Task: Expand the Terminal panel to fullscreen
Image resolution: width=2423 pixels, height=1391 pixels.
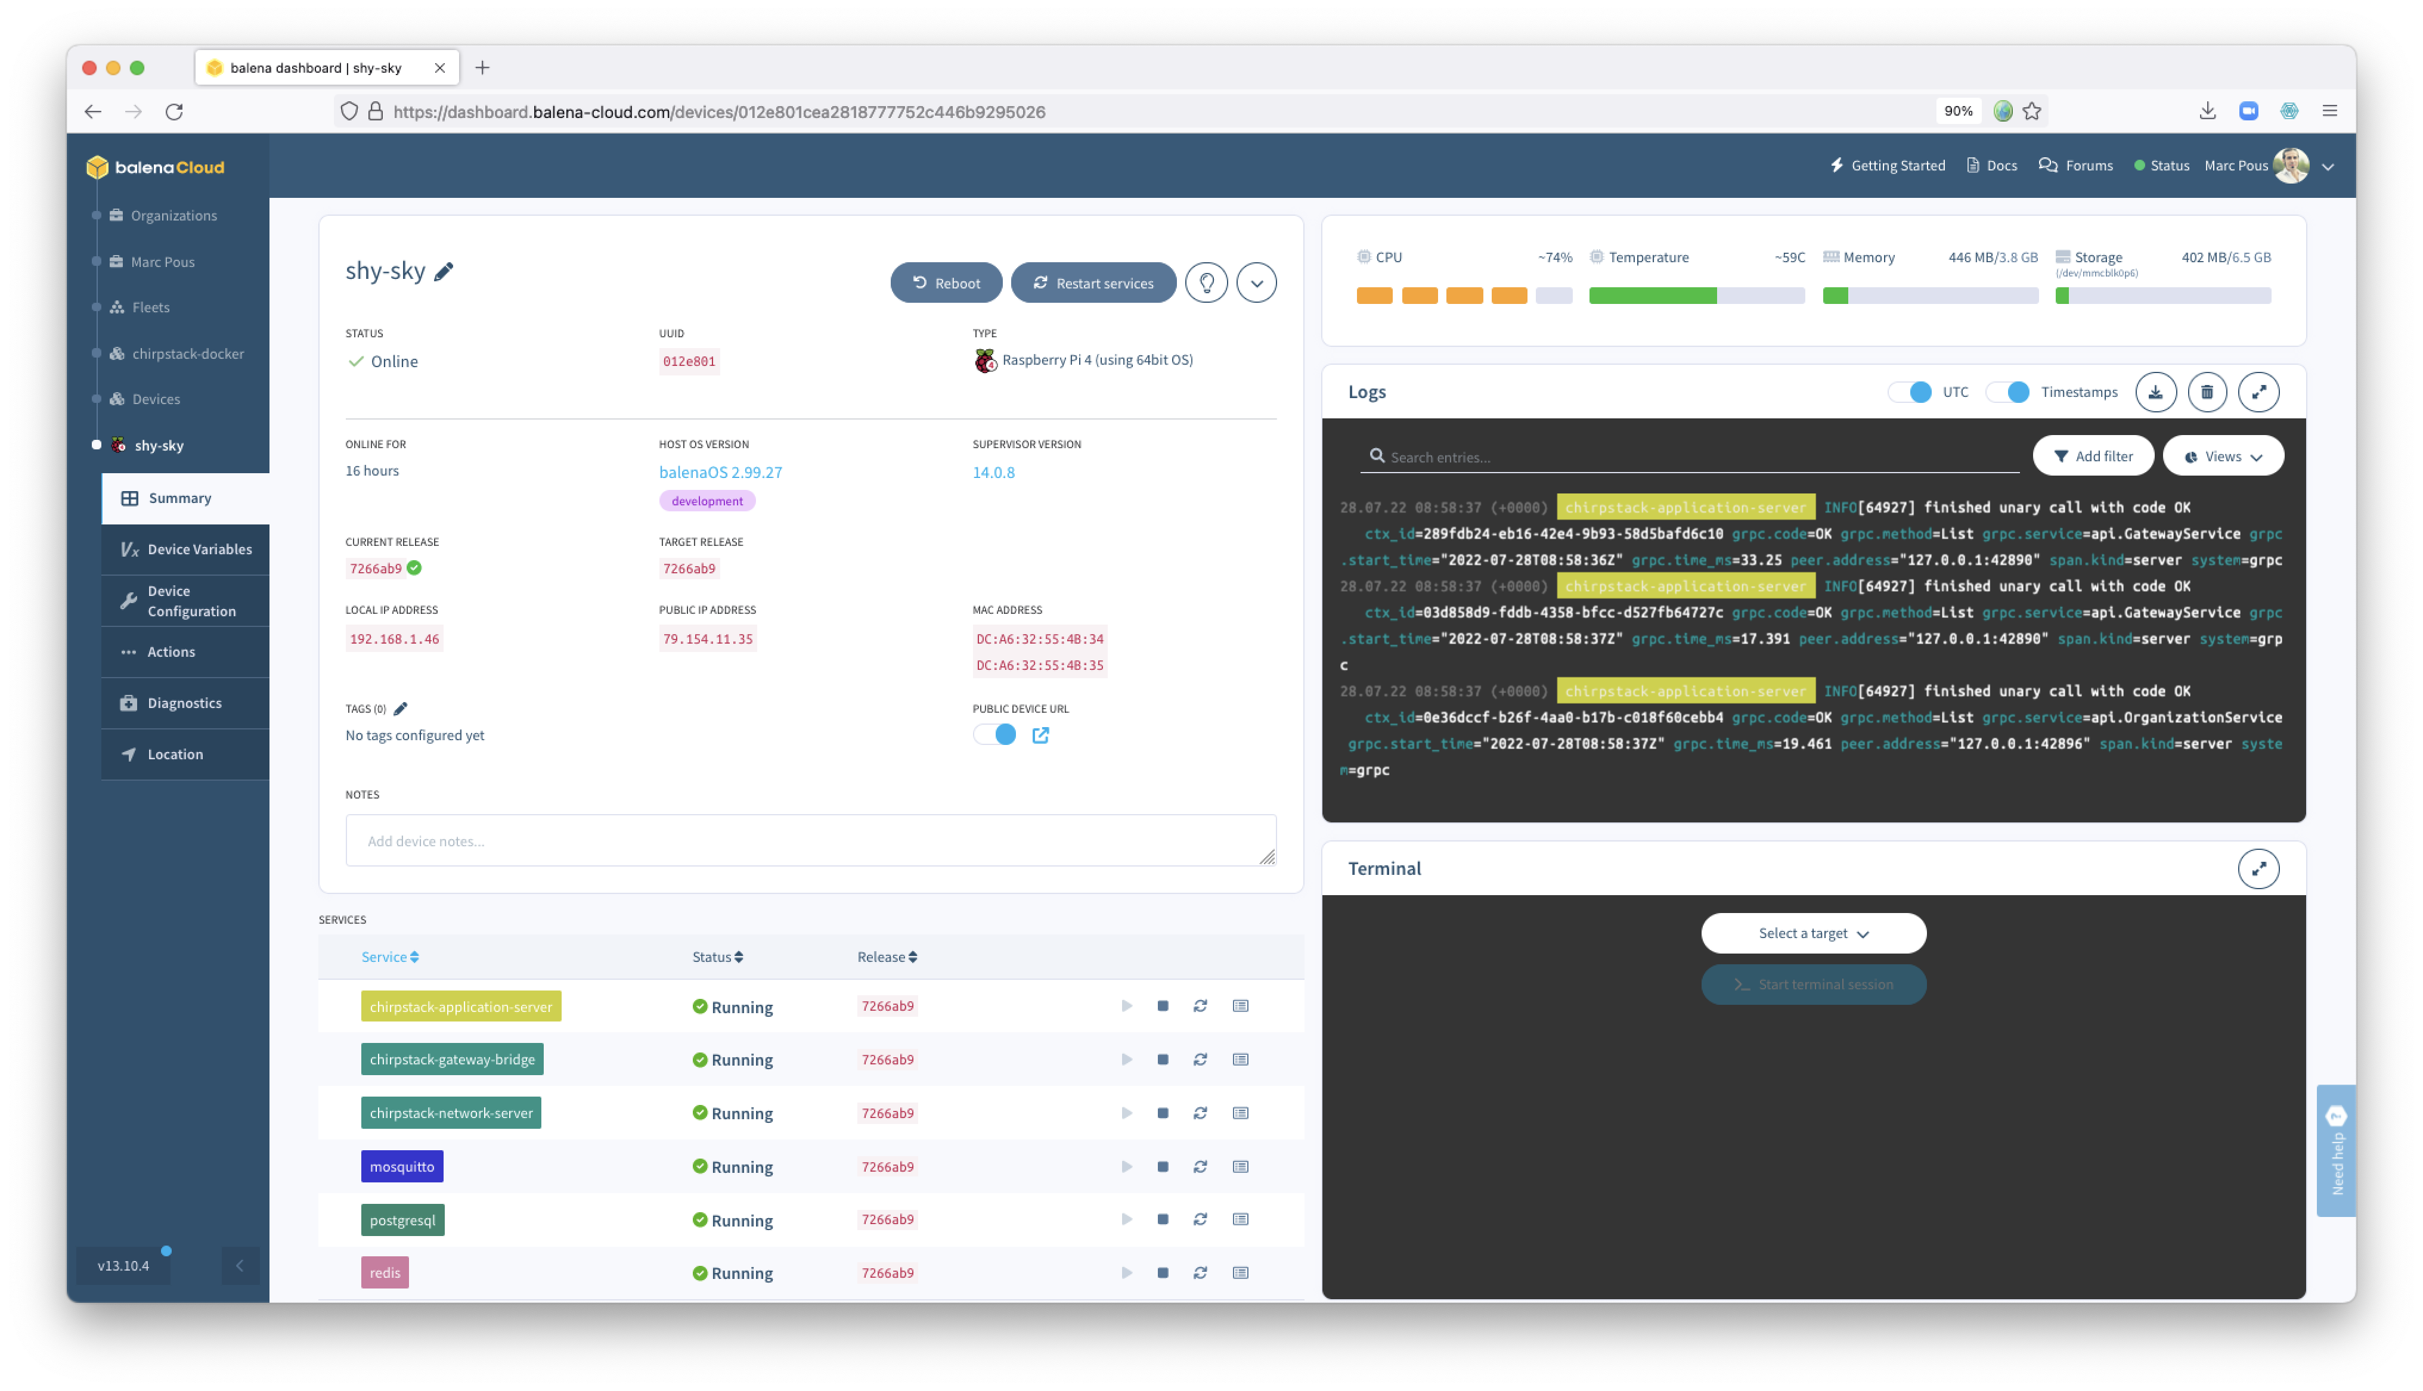Action: (2260, 868)
